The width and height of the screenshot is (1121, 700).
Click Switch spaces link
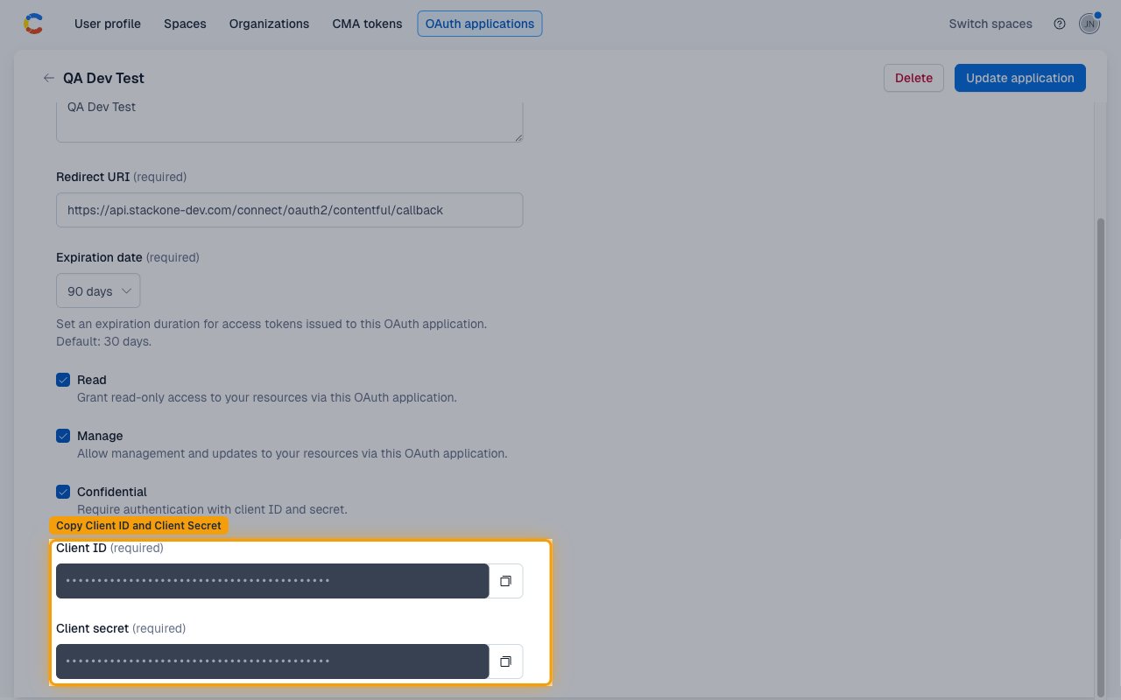click(x=991, y=24)
